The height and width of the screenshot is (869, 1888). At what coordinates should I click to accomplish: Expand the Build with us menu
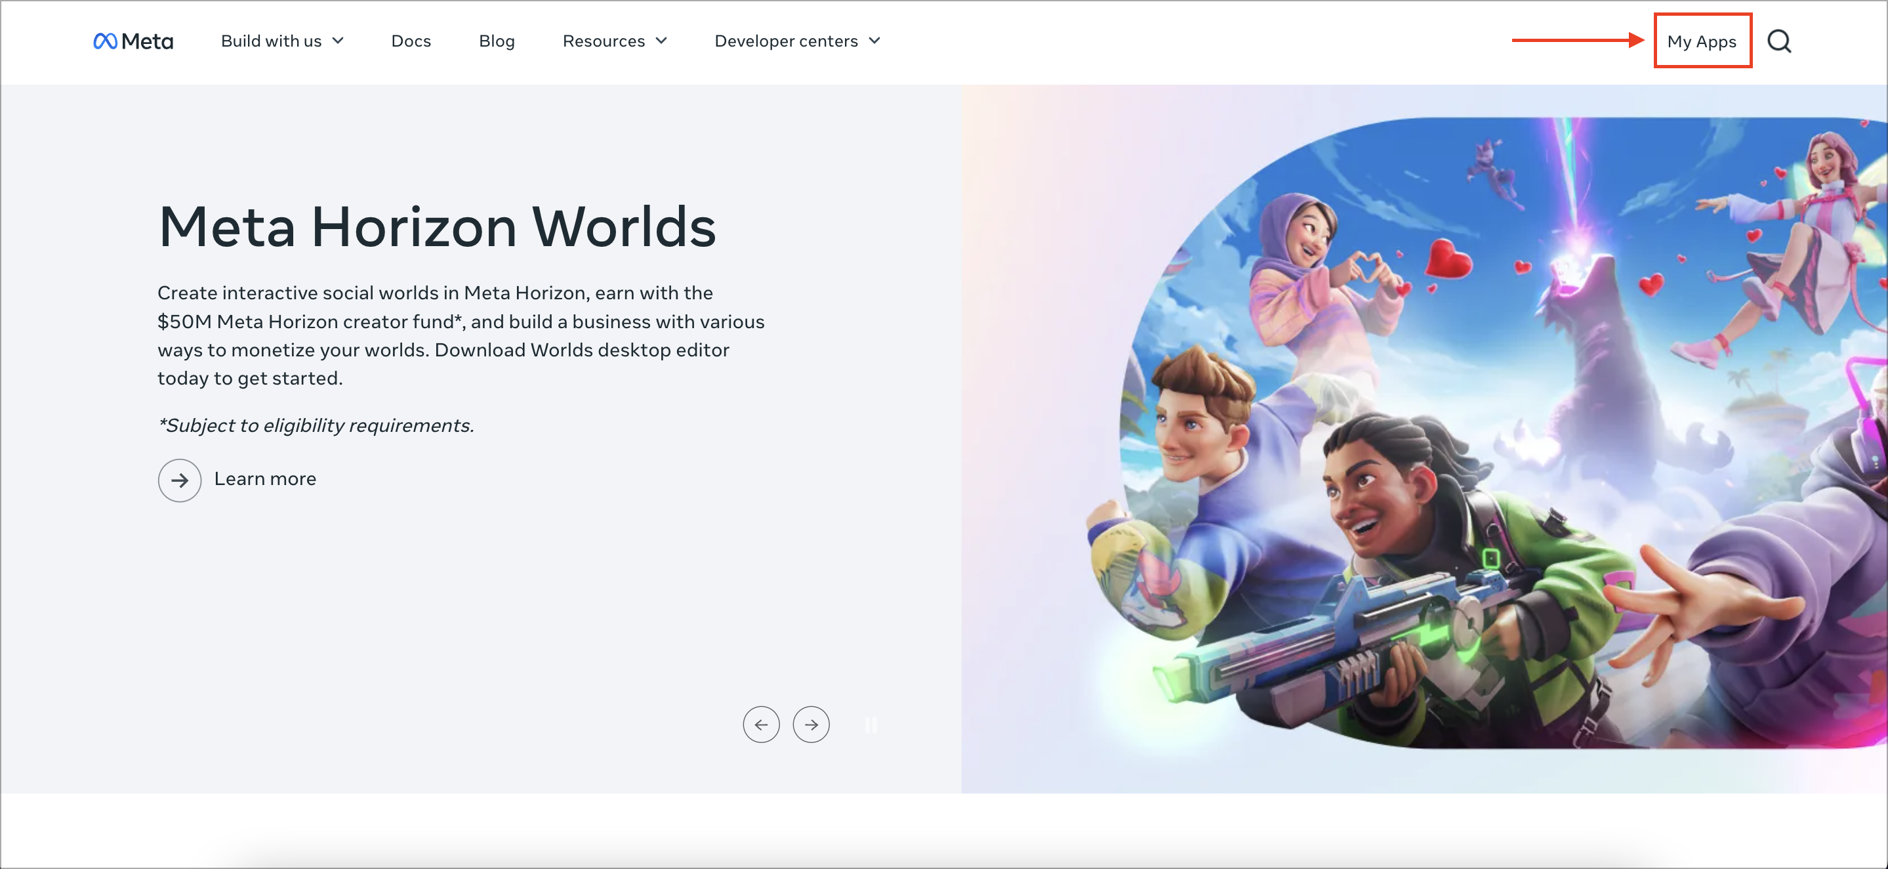tap(282, 41)
